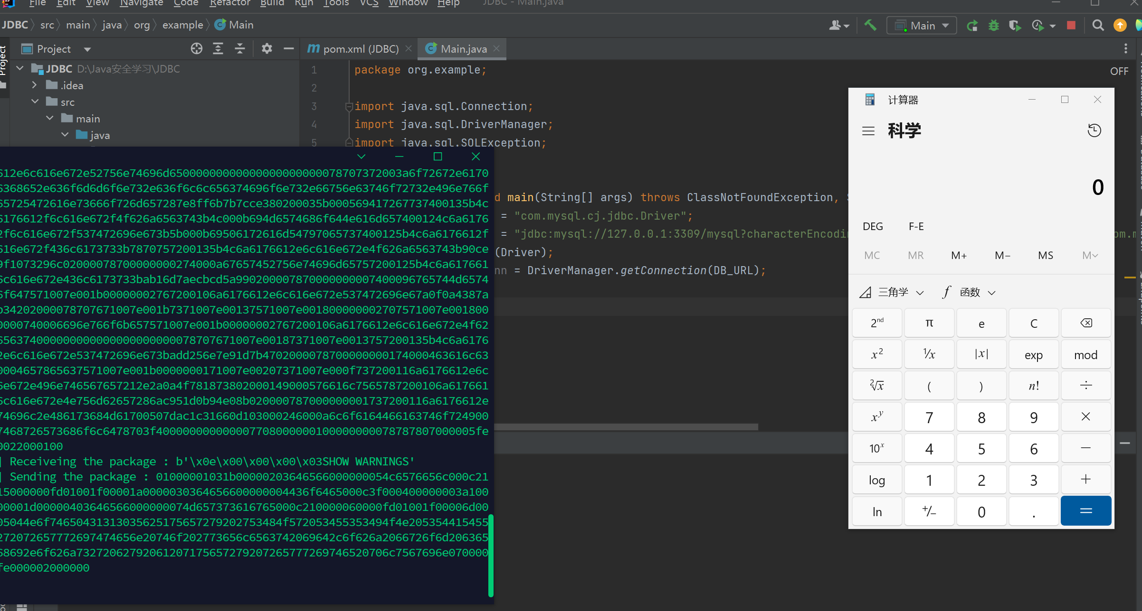Viewport: 1142px width, 611px height.
Task: Click terminal window dropdown chevron
Action: coord(361,157)
